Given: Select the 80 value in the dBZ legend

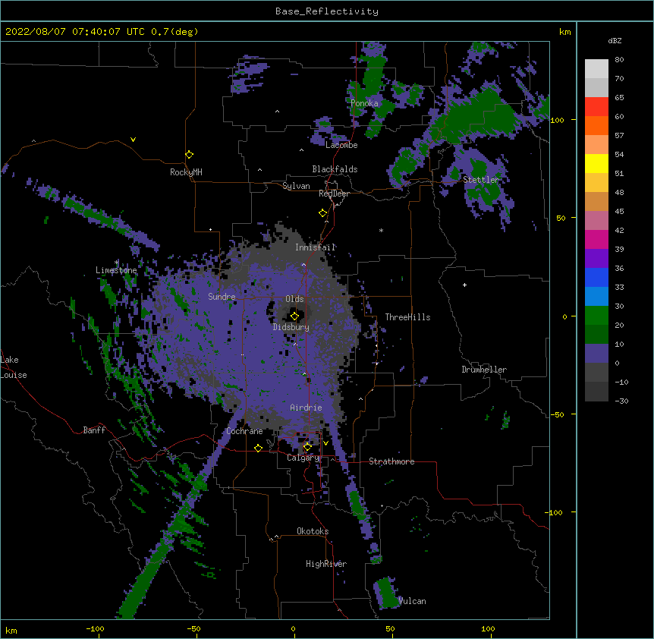Looking at the screenshot, I should pyautogui.click(x=619, y=60).
